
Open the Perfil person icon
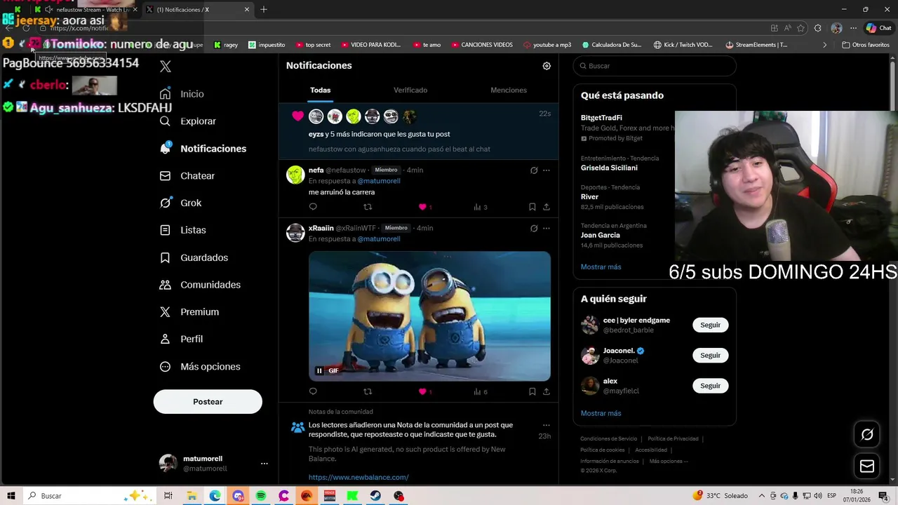point(165,339)
